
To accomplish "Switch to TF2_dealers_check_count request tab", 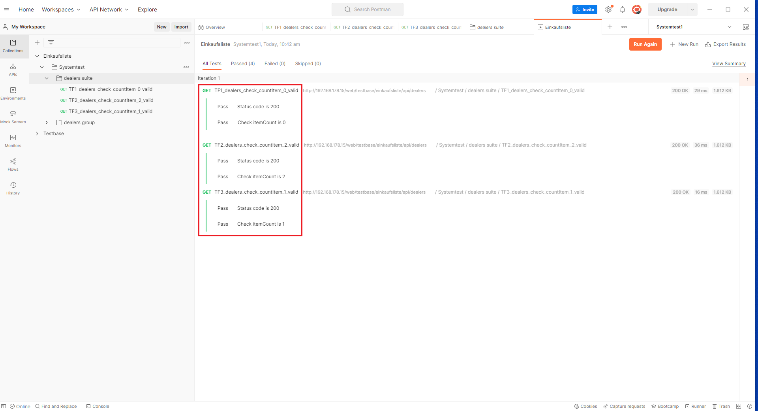I will [x=364, y=27].
